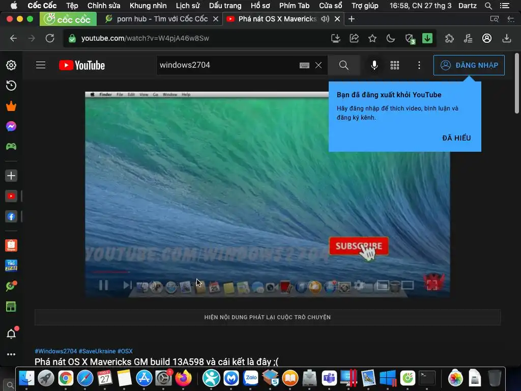Image resolution: width=521 pixels, height=391 pixels.
Task: Open the Dấu trang menu
Action: click(225, 6)
